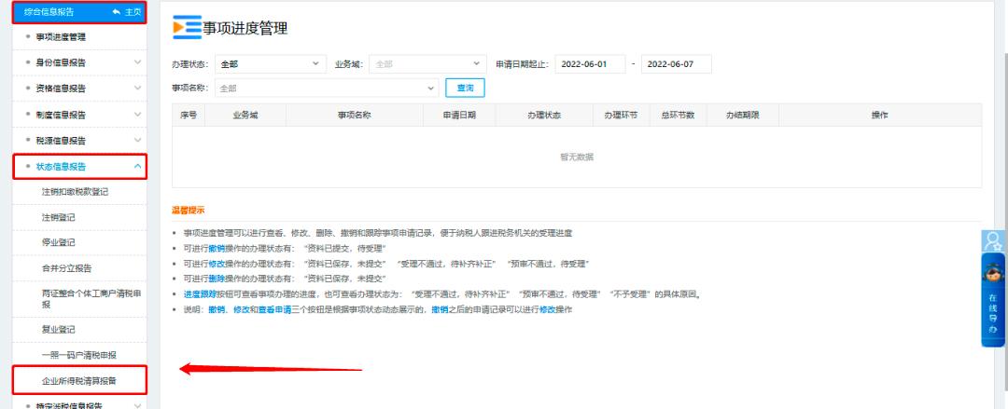The height and width of the screenshot is (409, 1008).
Task: Click the user avatar icon above 在线导办
Action: 993,240
